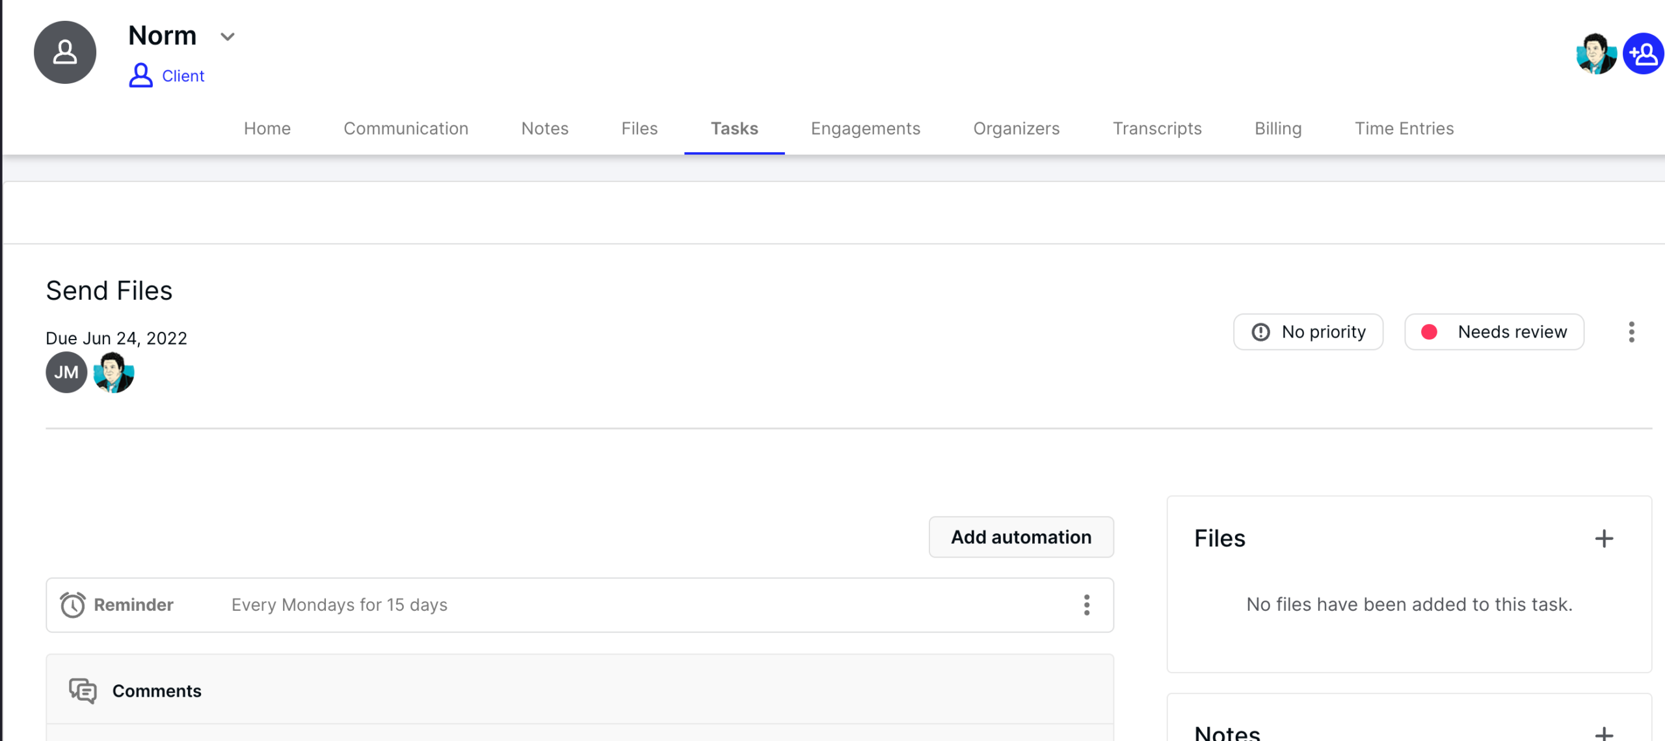
Task: Go to the Billing tab
Action: tap(1277, 129)
